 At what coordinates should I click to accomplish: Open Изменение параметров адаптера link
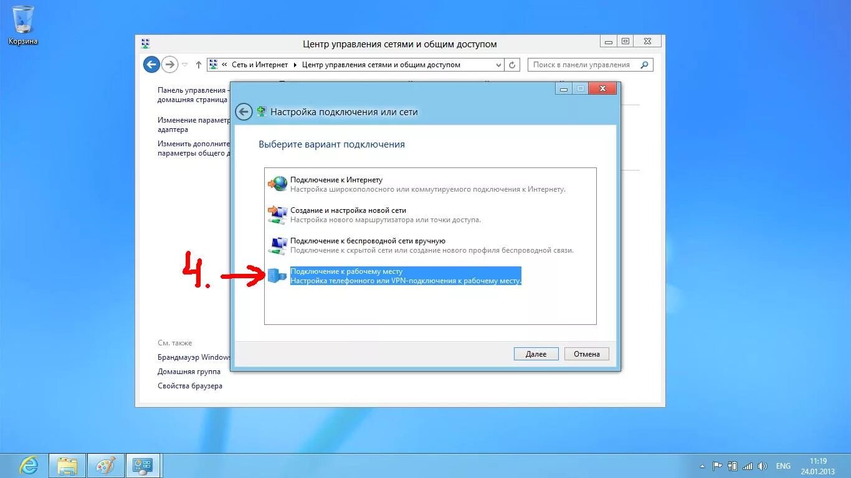194,124
